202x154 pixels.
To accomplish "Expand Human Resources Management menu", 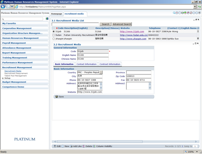I will tap(25, 38).
